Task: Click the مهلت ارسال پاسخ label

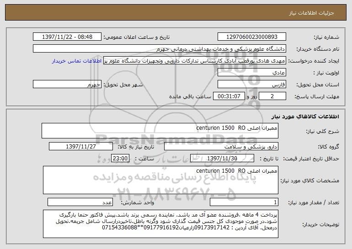Action: coord(317,97)
